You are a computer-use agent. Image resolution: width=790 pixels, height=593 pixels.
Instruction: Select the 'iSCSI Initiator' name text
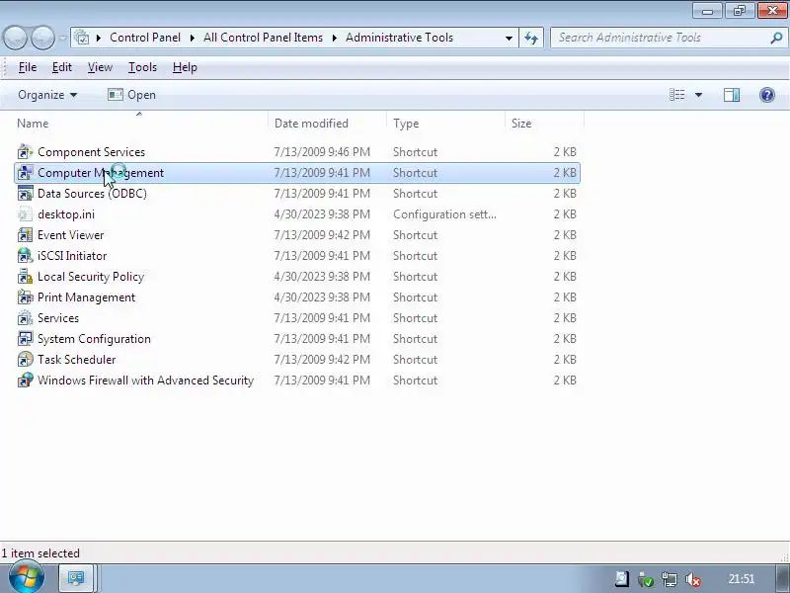72,256
